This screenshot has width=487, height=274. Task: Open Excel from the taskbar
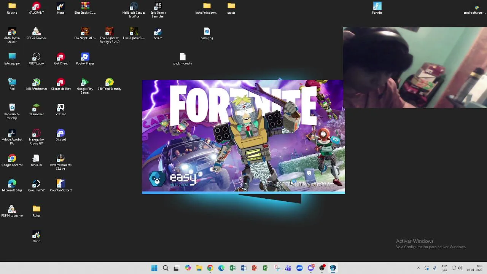232,268
